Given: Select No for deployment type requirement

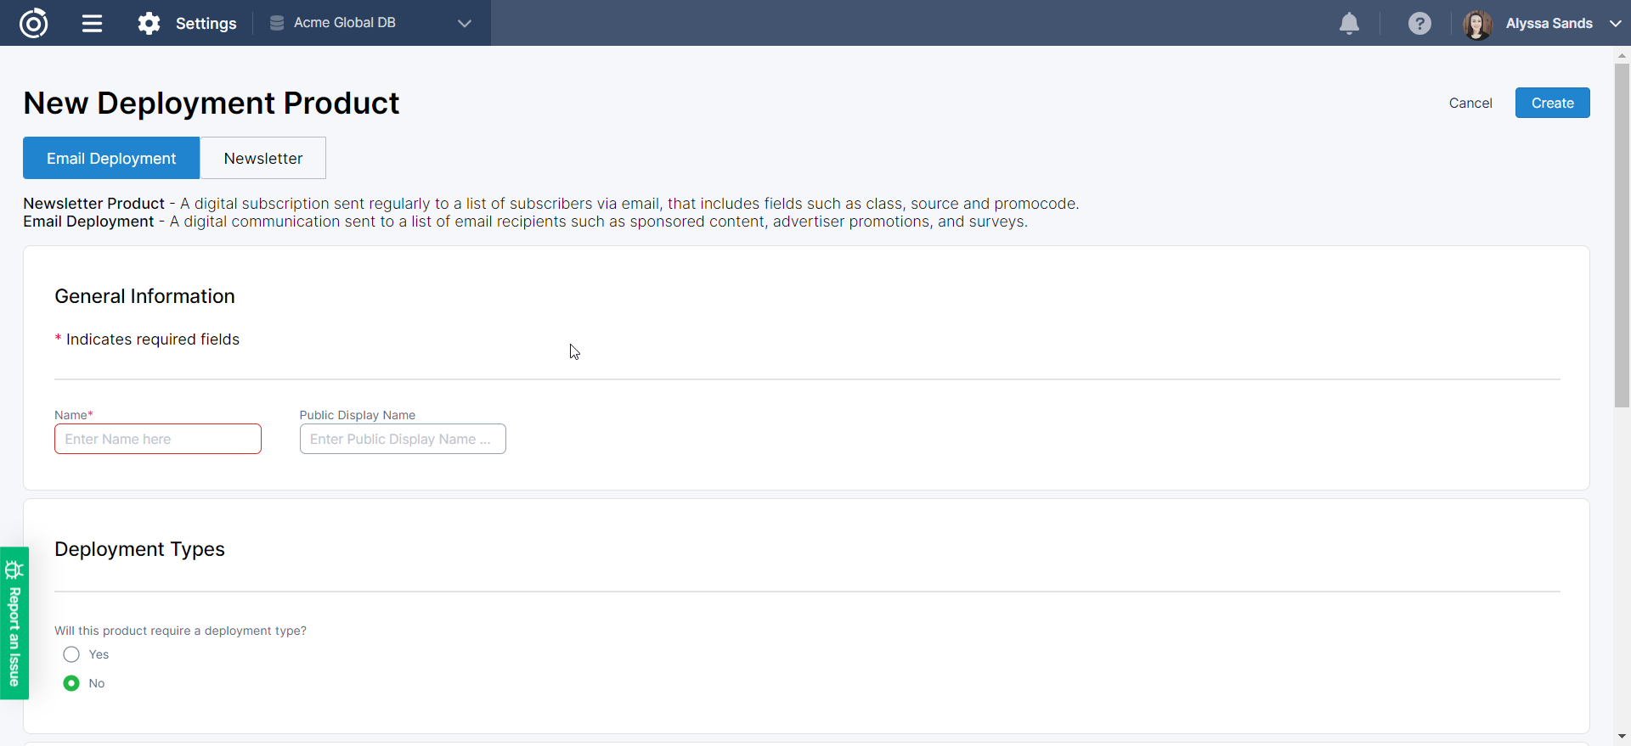Looking at the screenshot, I should (71, 683).
